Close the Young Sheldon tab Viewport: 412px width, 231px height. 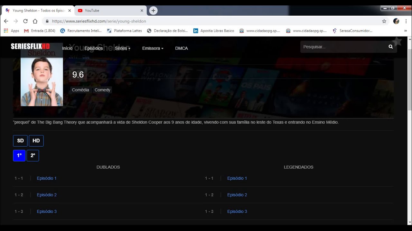tap(70, 11)
